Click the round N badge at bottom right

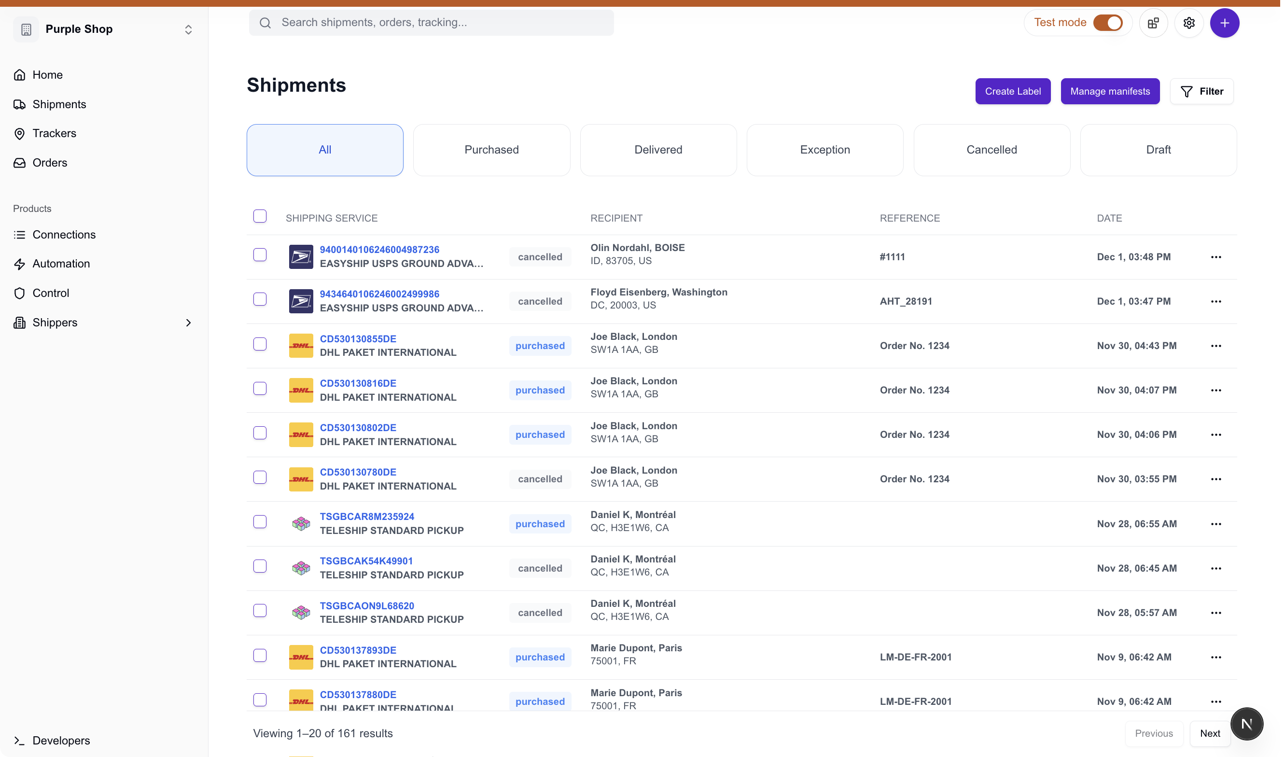pyautogui.click(x=1246, y=723)
